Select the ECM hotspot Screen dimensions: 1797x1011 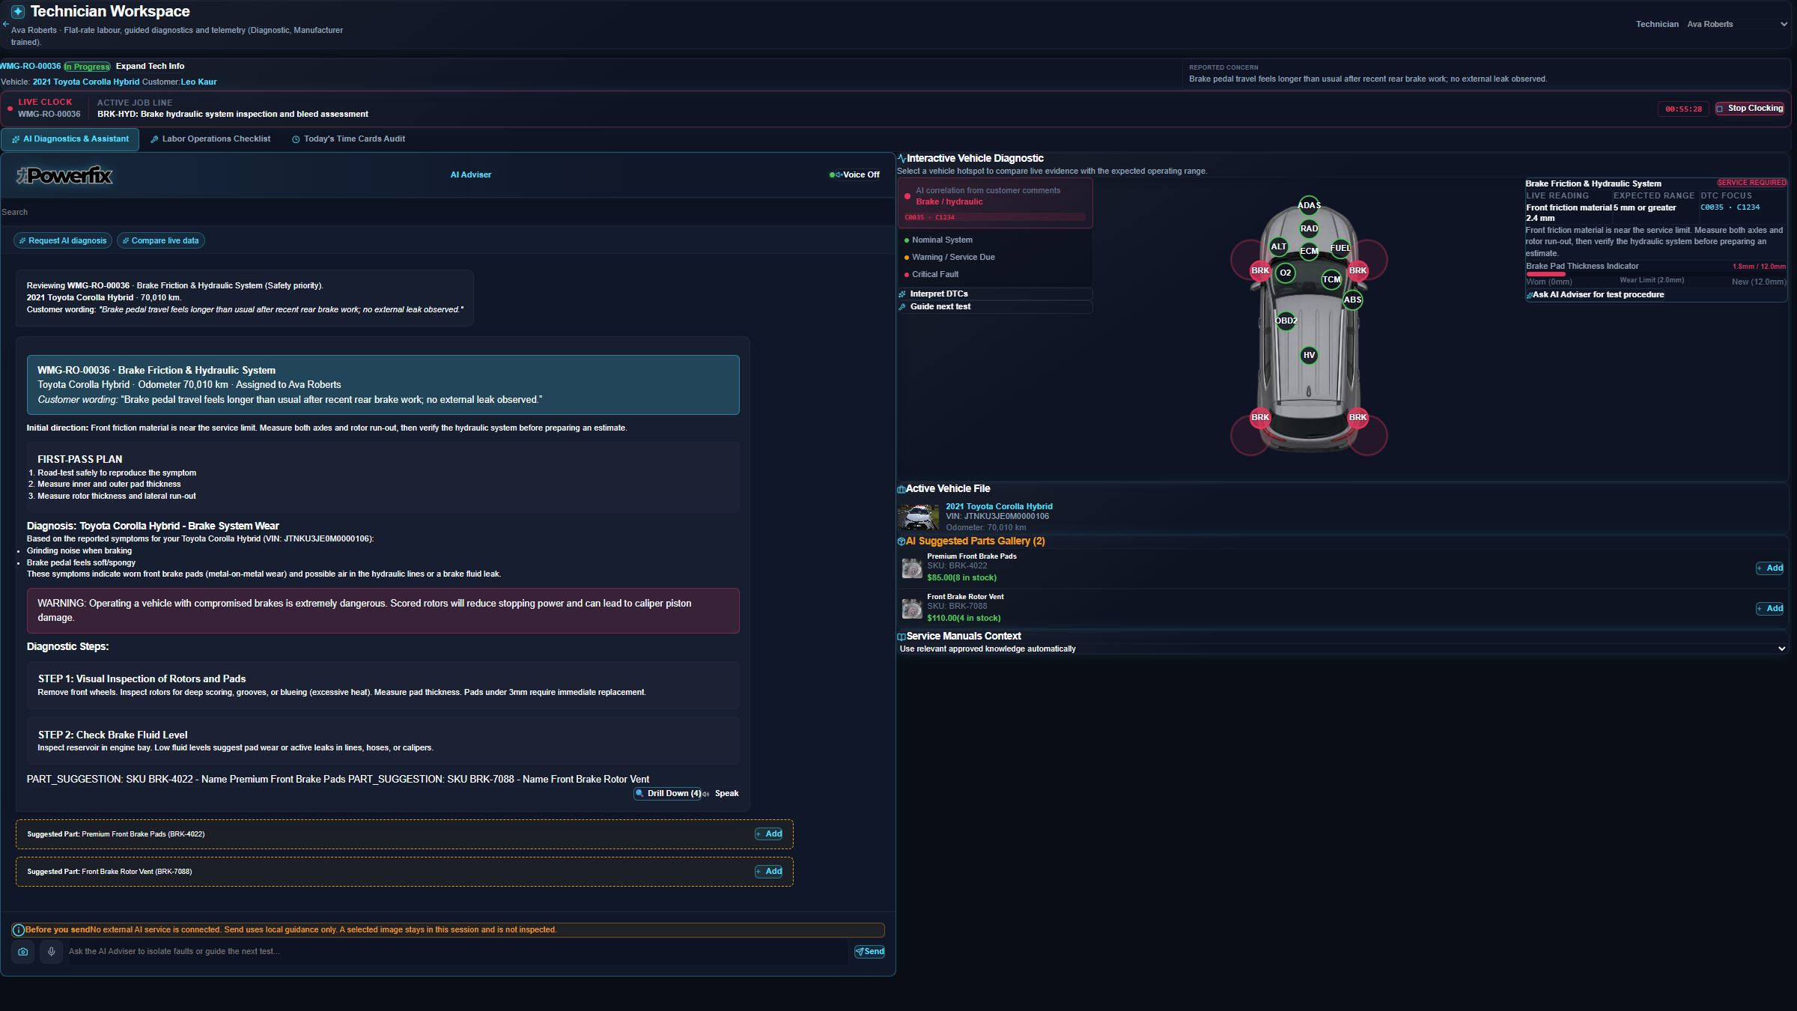(1309, 251)
